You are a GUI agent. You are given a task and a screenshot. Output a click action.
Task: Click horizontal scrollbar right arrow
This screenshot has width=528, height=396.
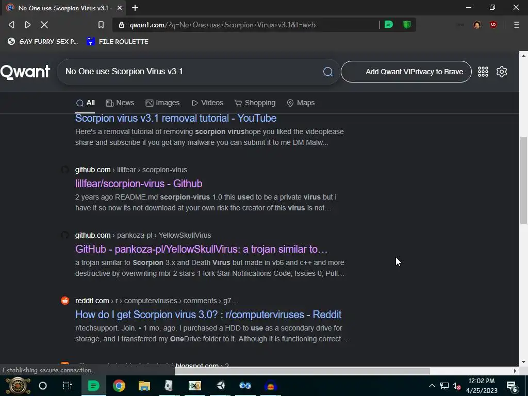tap(515, 371)
